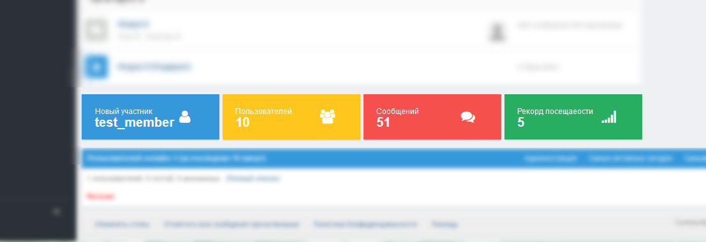Click the single-user icon in the blue card
This screenshot has width=706, height=242.
[184, 117]
